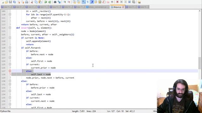Print the document via printer icon
Image resolution: width=202 pixels, height=113 pixels.
point(27,2)
